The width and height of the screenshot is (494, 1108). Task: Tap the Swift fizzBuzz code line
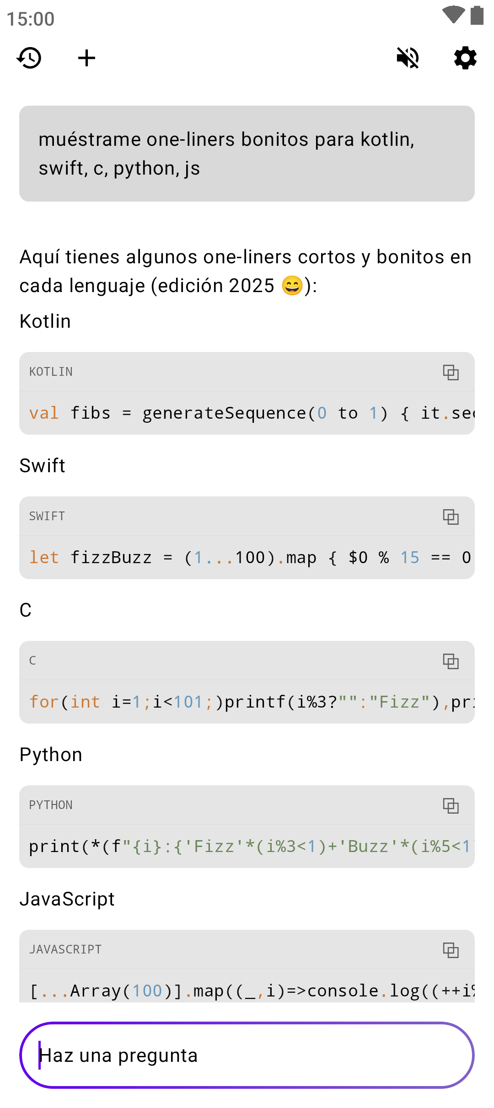(247, 558)
